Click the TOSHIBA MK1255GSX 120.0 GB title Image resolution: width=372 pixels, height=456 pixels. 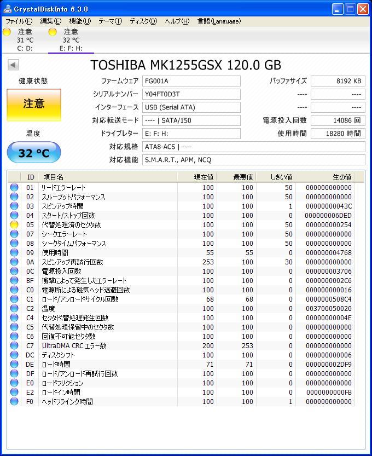pos(186,65)
